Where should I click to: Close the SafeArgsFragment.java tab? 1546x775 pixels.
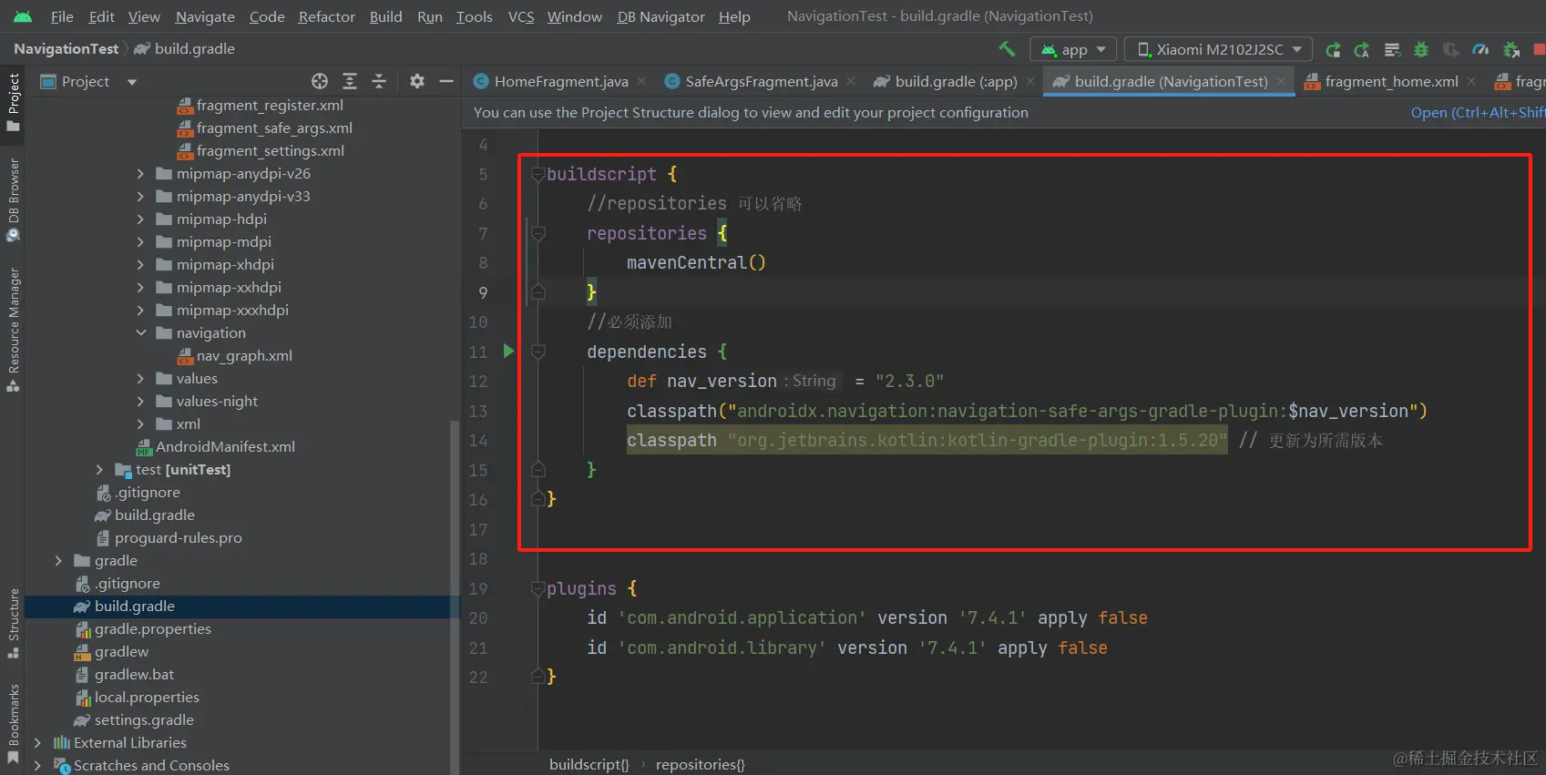851,82
